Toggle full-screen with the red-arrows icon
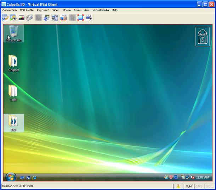216x190 pixels. [x=81, y=18]
